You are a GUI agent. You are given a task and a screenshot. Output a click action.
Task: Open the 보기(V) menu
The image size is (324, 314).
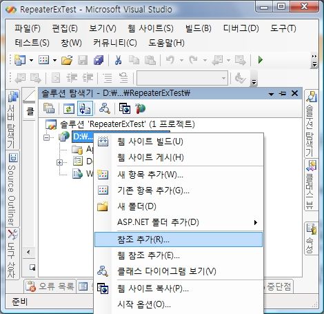103,28
